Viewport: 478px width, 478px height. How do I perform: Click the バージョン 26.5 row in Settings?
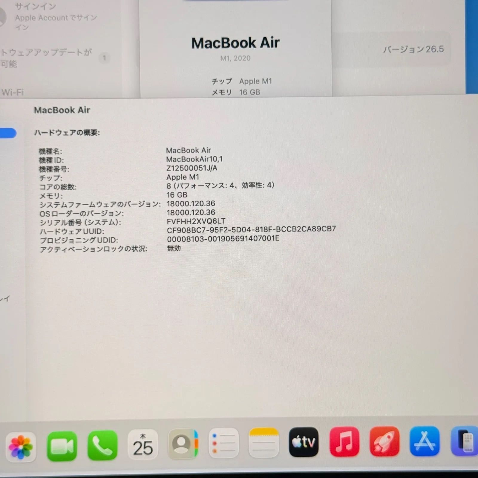point(391,49)
